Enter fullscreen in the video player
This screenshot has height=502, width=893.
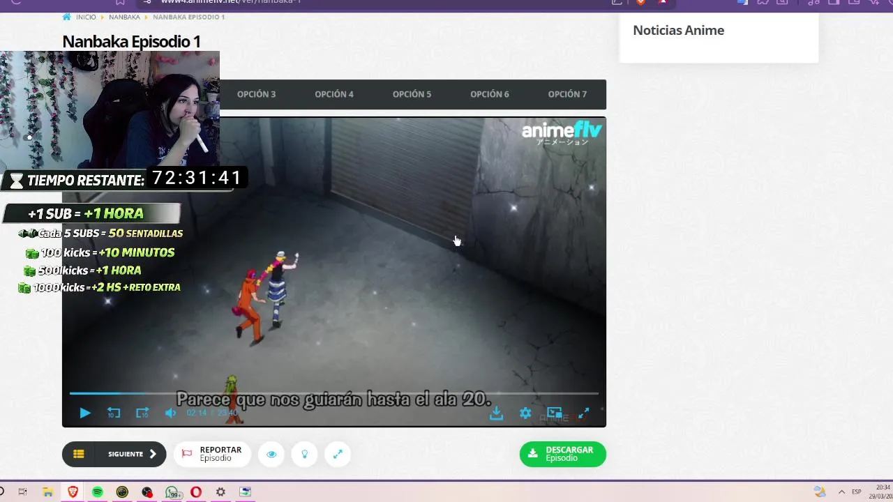click(x=584, y=413)
